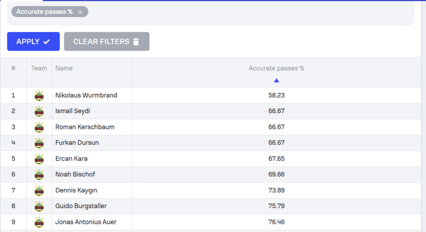Select the Accurate passes % filter tag
Image resolution: width=426 pixels, height=232 pixels.
tap(44, 12)
